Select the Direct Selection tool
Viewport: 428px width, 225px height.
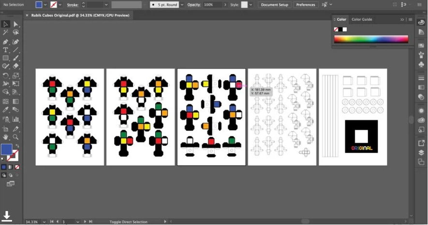click(x=16, y=24)
